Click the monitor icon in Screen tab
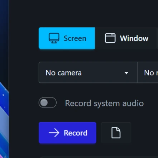Screen dimensions: 158x158 (x=54, y=38)
